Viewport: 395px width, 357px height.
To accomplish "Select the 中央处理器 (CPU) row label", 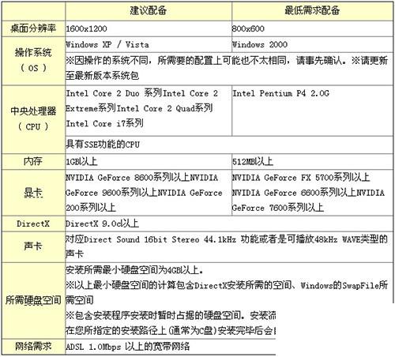I will coord(33,119).
